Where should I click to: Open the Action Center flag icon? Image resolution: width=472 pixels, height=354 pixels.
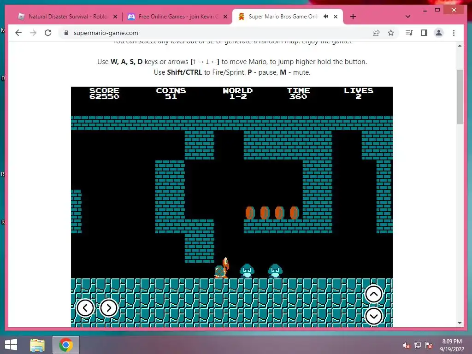click(x=429, y=345)
